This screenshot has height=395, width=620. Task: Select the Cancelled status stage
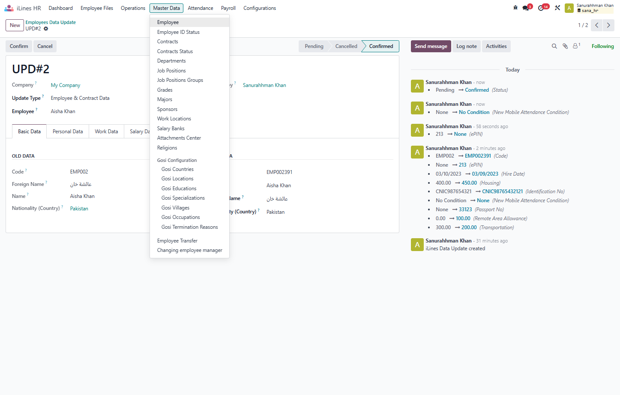pos(346,46)
